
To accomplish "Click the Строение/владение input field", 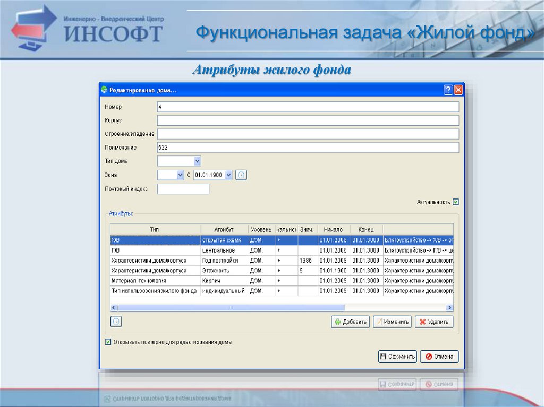I will click(308, 134).
